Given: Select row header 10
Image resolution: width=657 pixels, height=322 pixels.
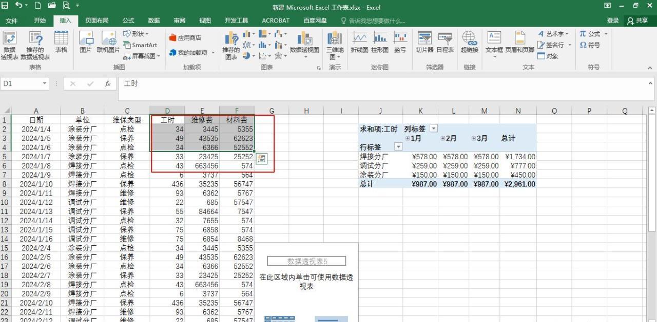Looking at the screenshot, I should (x=4, y=202).
